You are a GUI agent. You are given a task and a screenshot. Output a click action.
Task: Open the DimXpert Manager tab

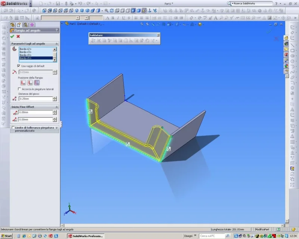point(32,25)
